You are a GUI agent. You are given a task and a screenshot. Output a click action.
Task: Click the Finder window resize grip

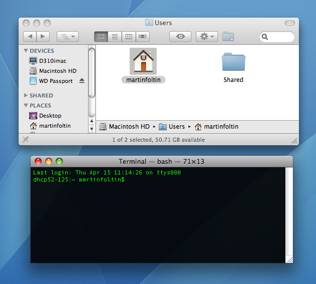[294, 141]
